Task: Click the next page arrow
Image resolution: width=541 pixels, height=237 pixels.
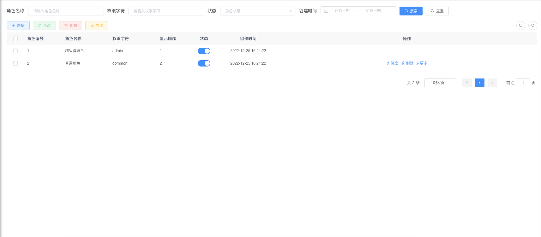Action: 492,83
